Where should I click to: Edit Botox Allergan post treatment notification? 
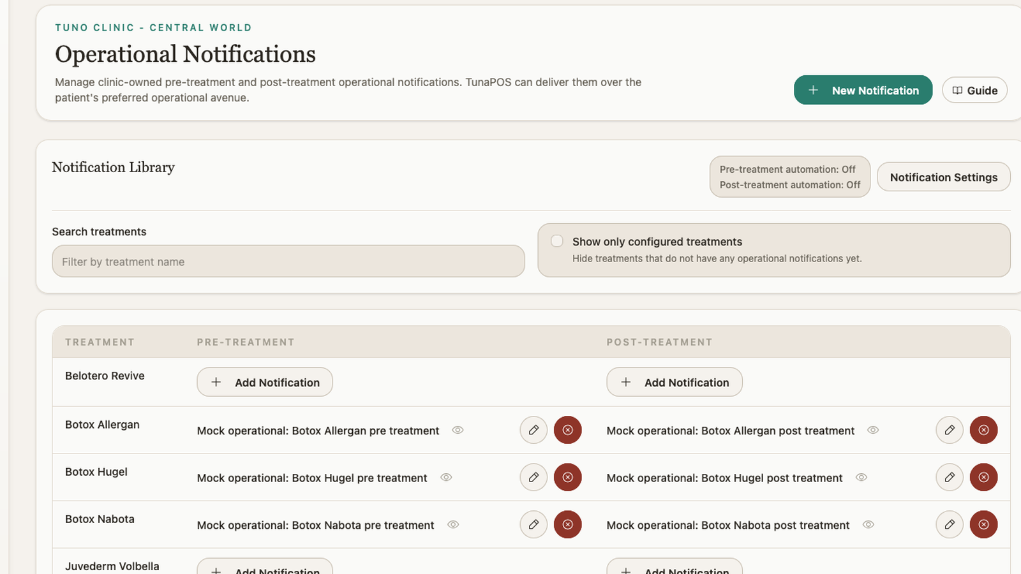(x=950, y=430)
